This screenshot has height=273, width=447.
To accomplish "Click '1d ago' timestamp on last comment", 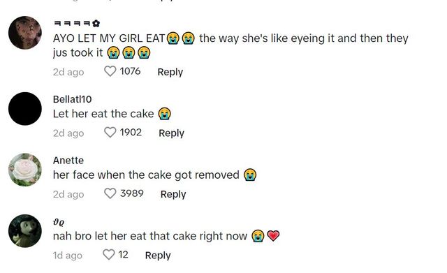I will click(x=68, y=256).
